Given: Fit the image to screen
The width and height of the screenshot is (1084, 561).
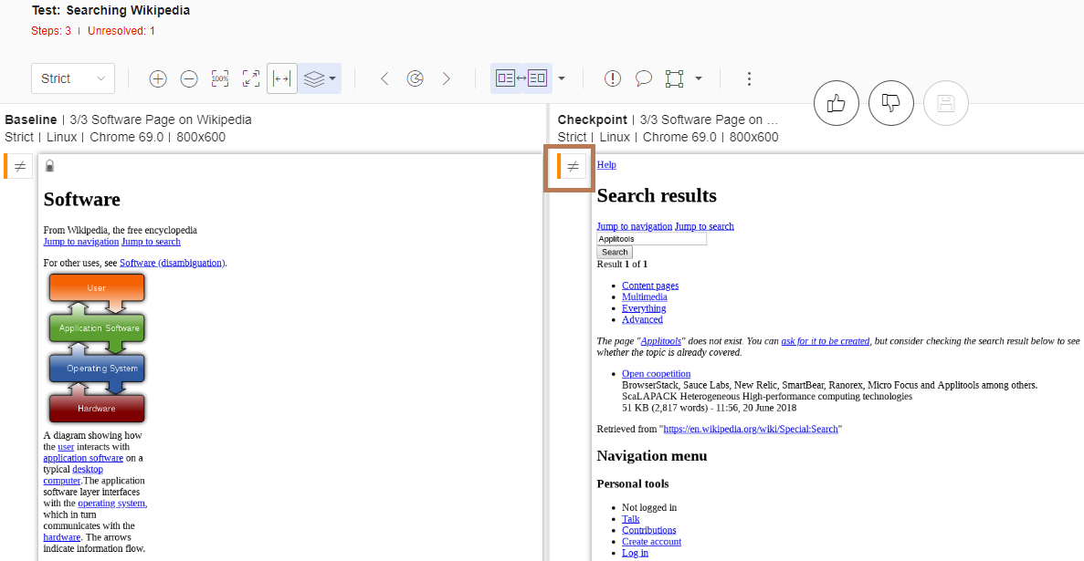Looking at the screenshot, I should pyautogui.click(x=251, y=78).
